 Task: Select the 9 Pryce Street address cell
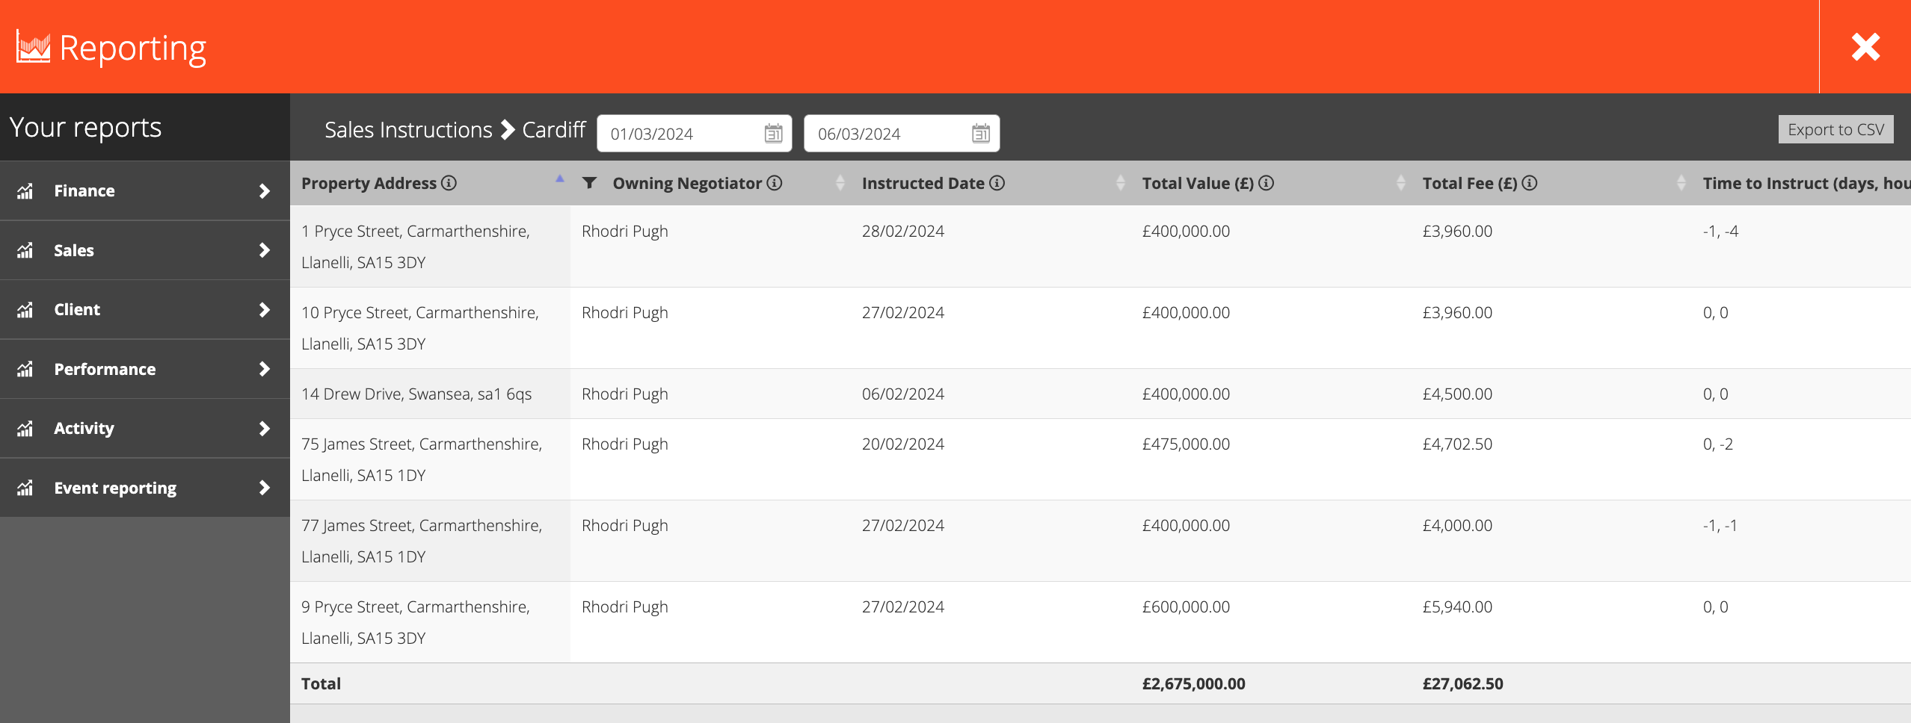pyautogui.click(x=430, y=622)
